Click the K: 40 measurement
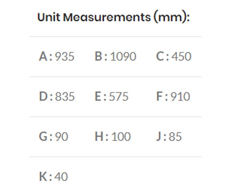 tap(53, 177)
